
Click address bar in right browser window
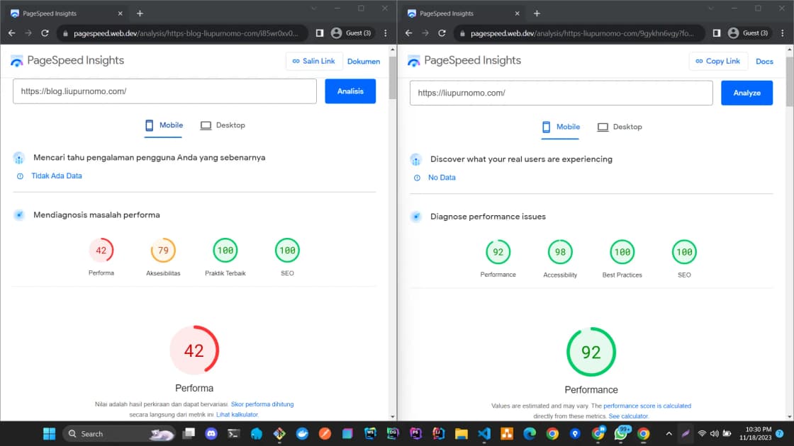[x=580, y=33]
